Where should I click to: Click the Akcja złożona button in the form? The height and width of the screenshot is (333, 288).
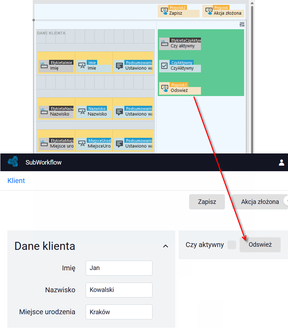(260, 202)
